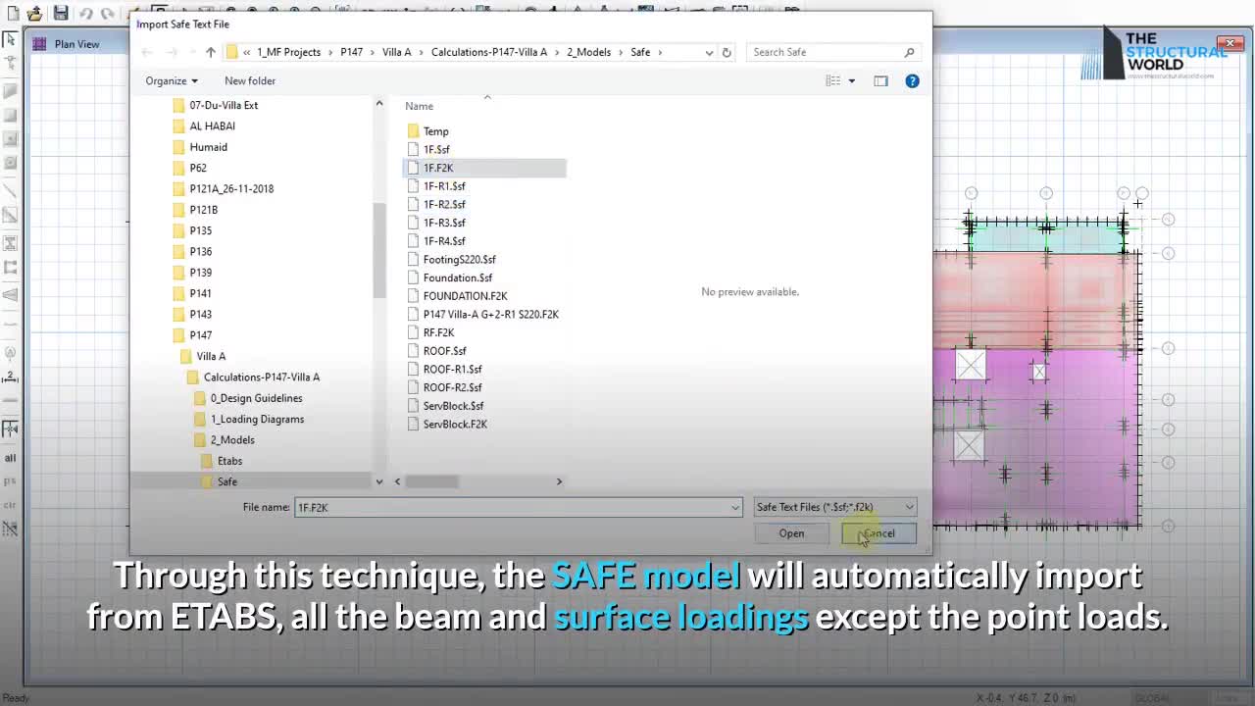Click the Cancel button
1255x706 pixels.
coord(878,533)
